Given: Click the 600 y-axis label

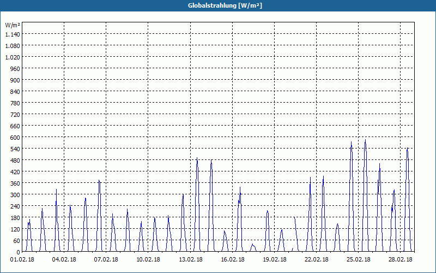Looking at the screenshot, I should click(15, 138).
